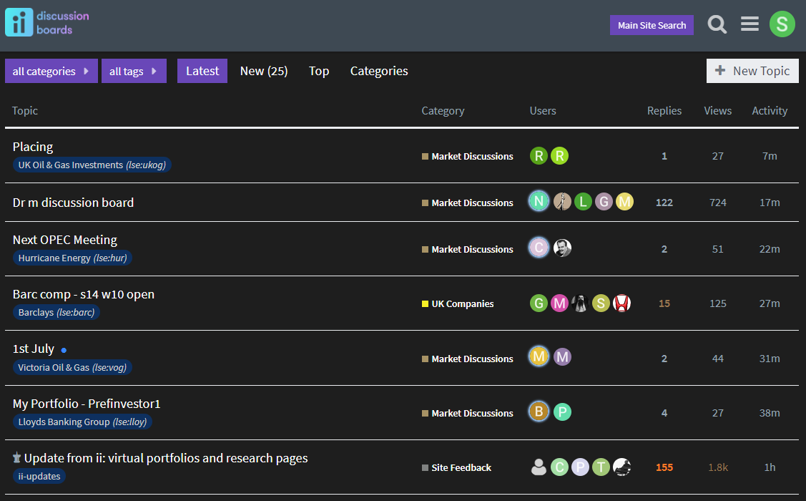Viewport: 806px width, 501px height.
Task: Open the 1st July topic
Action: coord(34,349)
